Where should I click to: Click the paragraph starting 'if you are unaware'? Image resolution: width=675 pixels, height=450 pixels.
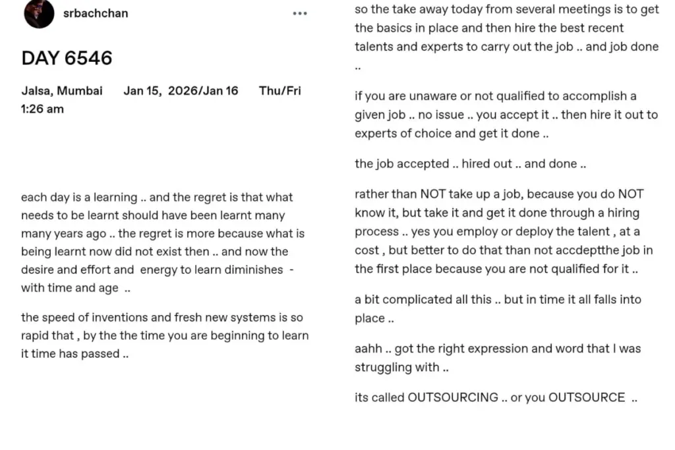coord(506,115)
